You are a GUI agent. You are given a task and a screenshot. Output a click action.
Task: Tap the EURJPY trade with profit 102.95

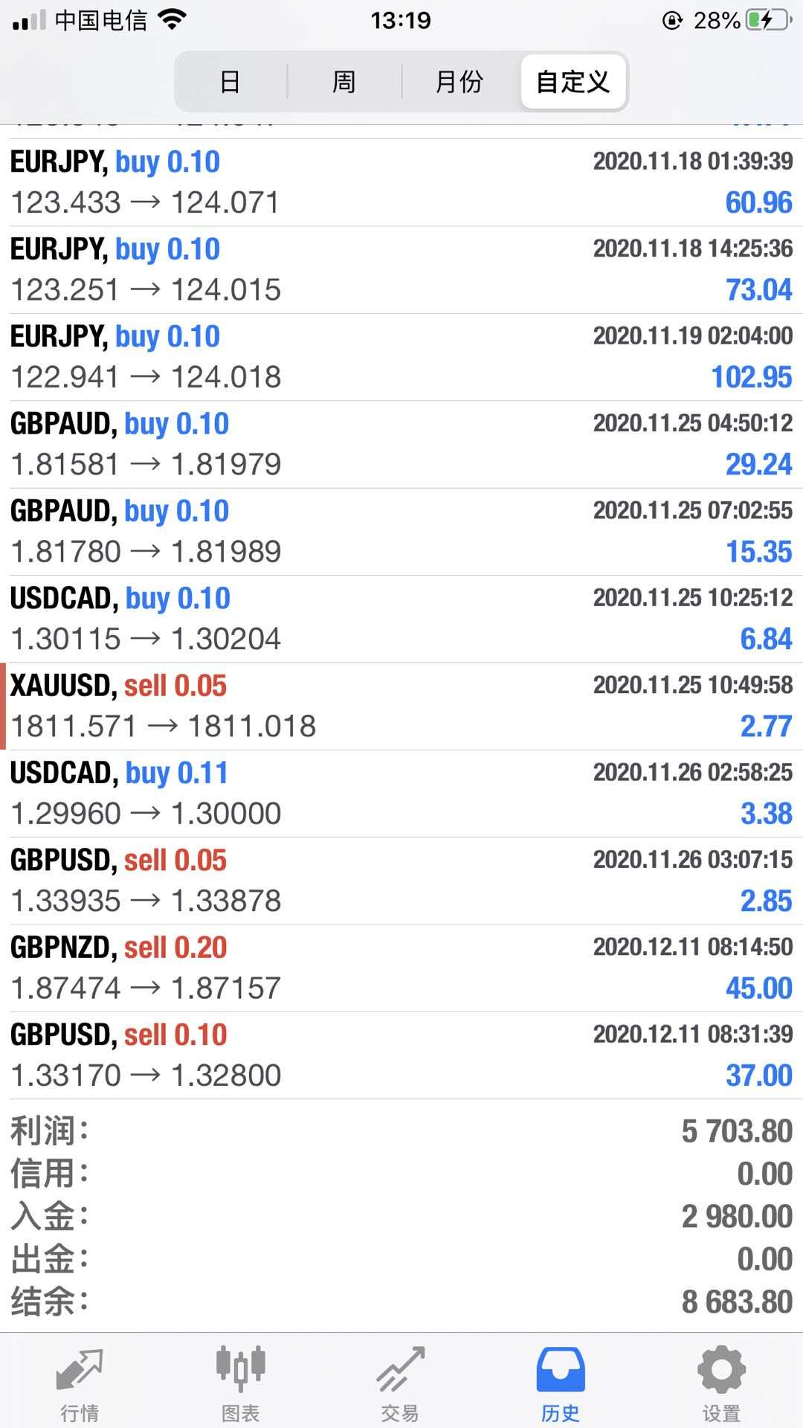click(401, 357)
